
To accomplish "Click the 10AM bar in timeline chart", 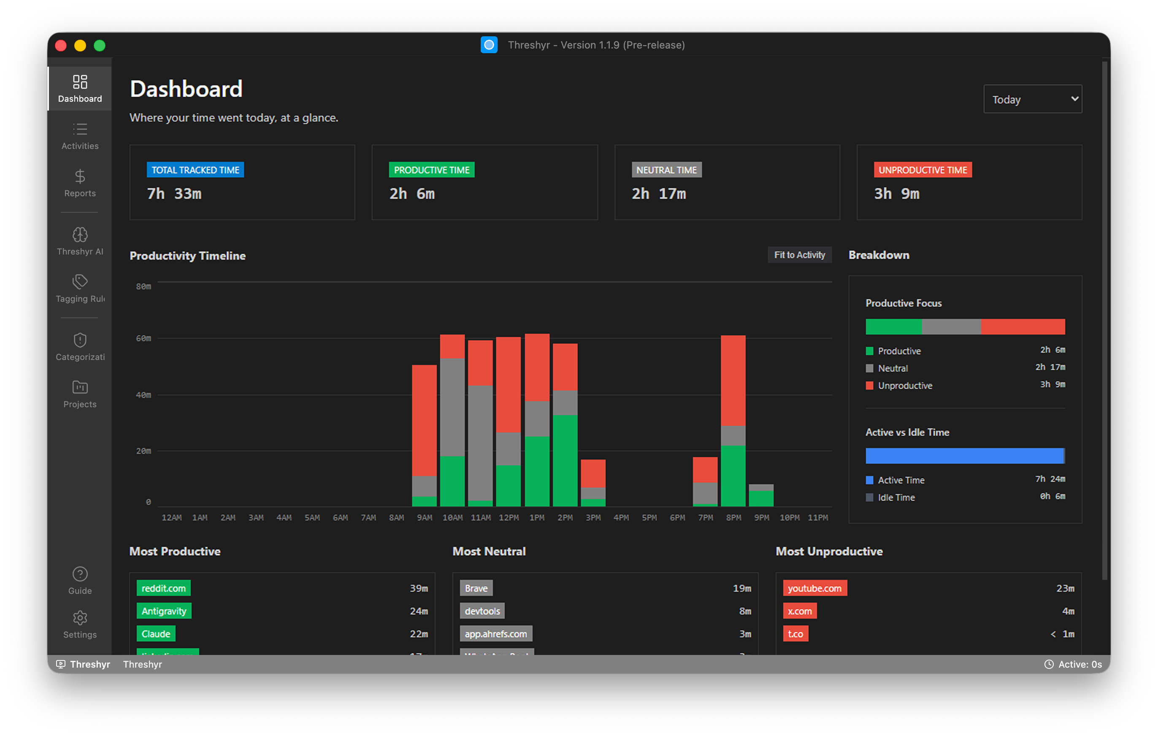I will [452, 420].
